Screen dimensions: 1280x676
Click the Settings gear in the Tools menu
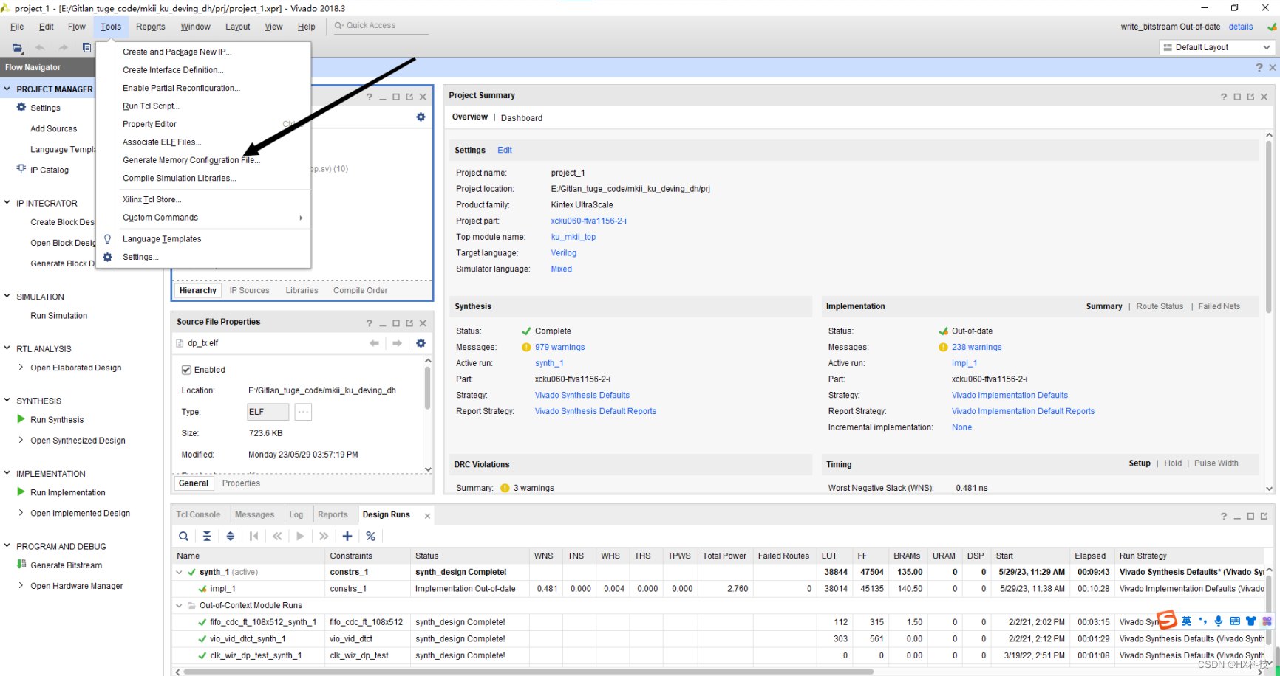108,257
